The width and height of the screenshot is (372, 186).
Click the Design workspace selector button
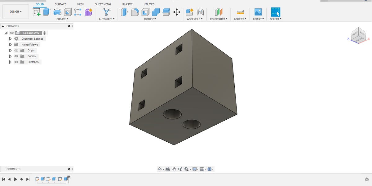[x=15, y=11]
